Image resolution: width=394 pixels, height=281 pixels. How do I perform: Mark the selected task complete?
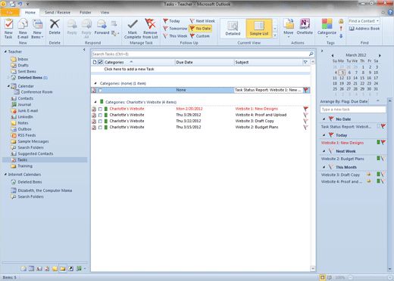pos(133,29)
